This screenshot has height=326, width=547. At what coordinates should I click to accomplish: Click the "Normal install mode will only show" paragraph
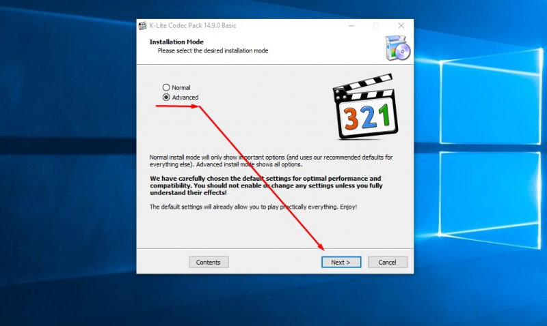click(271, 161)
